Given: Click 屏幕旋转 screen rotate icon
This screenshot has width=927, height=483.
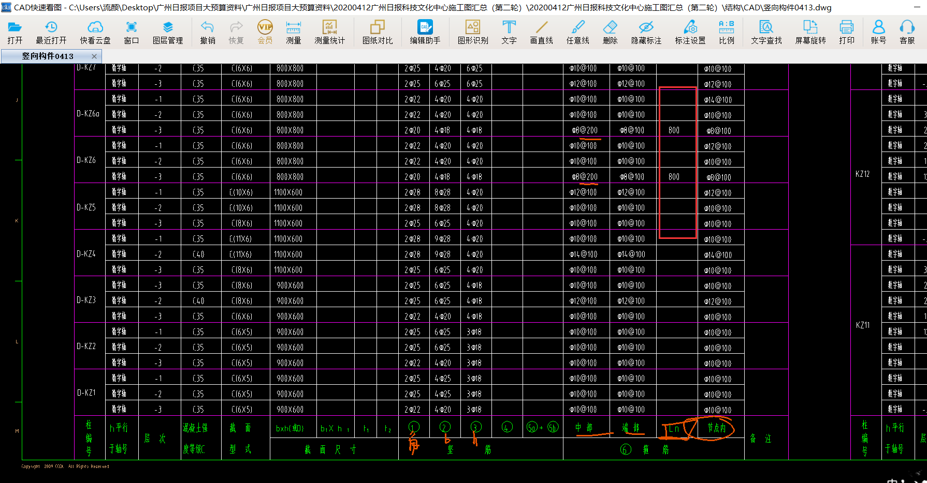Looking at the screenshot, I should click(x=810, y=32).
